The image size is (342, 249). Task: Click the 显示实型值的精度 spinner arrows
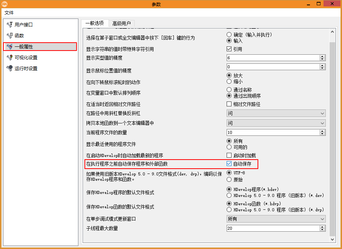[x=322, y=58]
